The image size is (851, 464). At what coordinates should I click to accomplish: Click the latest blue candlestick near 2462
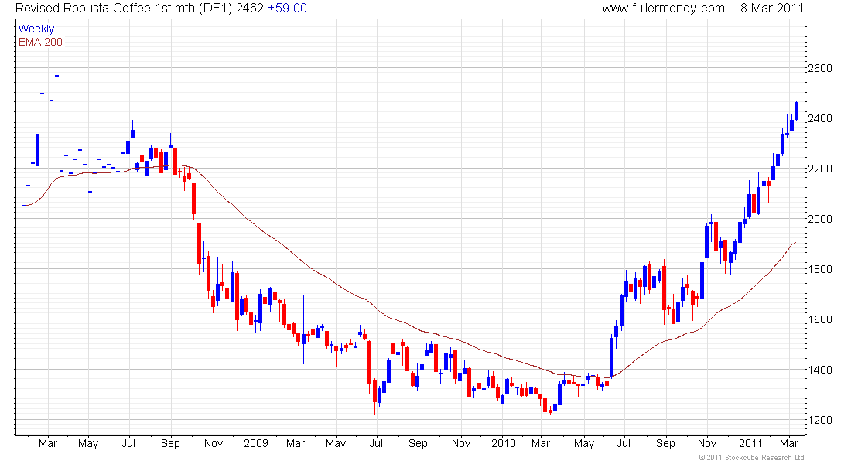(796, 111)
